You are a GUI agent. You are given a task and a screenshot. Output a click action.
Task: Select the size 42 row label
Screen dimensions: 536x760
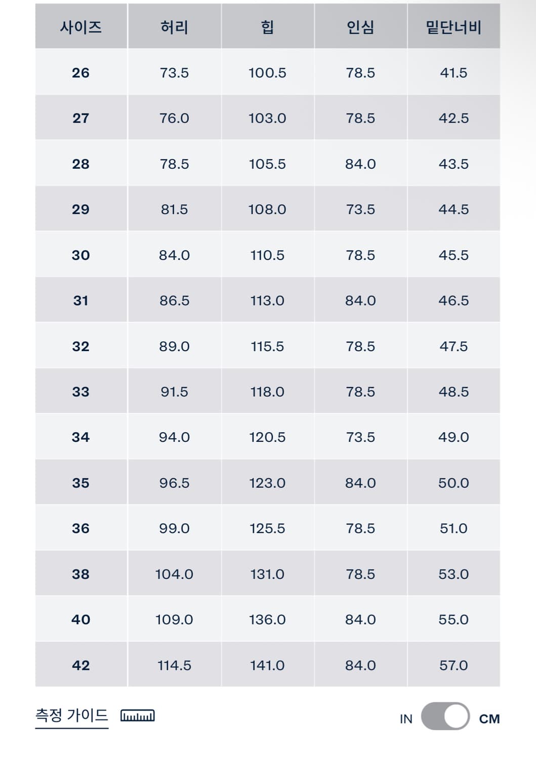tap(81, 665)
